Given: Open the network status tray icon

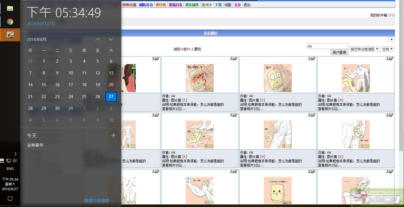Looking at the screenshot, I should [9, 161].
